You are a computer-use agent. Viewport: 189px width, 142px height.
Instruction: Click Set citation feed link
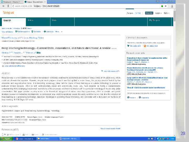coord(152,46)
